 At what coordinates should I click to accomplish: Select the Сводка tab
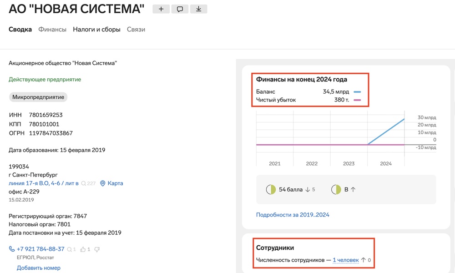coord(20,30)
